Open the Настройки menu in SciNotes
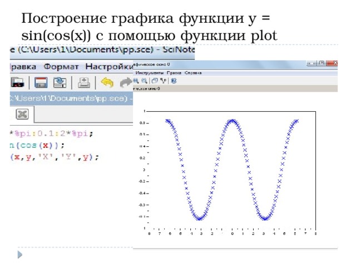 point(109,67)
